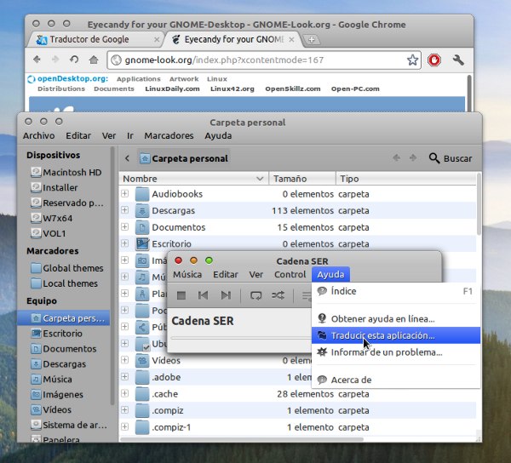
Task: Open Buscar search in file manager
Action: 450,158
